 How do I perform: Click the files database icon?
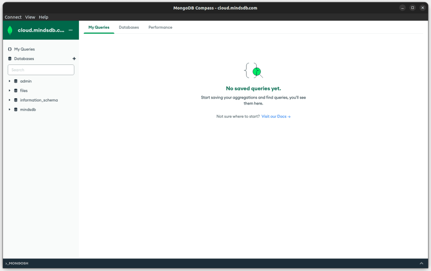point(16,90)
